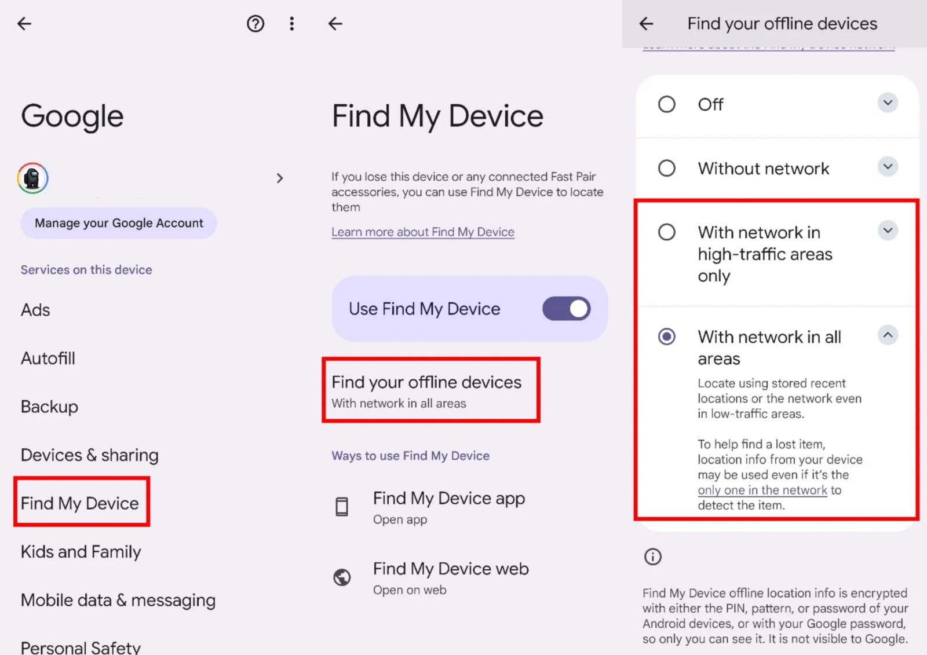The height and width of the screenshot is (655, 927).
Task: Tap the phone icon beside Find My Device app
Action: (x=342, y=507)
